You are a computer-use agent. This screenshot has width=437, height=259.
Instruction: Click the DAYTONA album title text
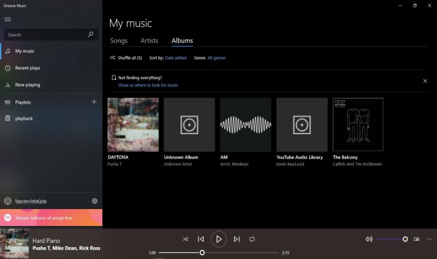pos(118,157)
